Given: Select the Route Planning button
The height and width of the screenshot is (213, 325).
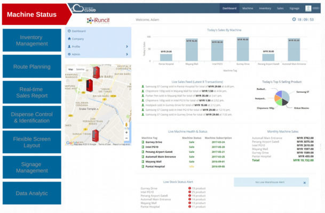Looking at the screenshot, I should (32, 67).
